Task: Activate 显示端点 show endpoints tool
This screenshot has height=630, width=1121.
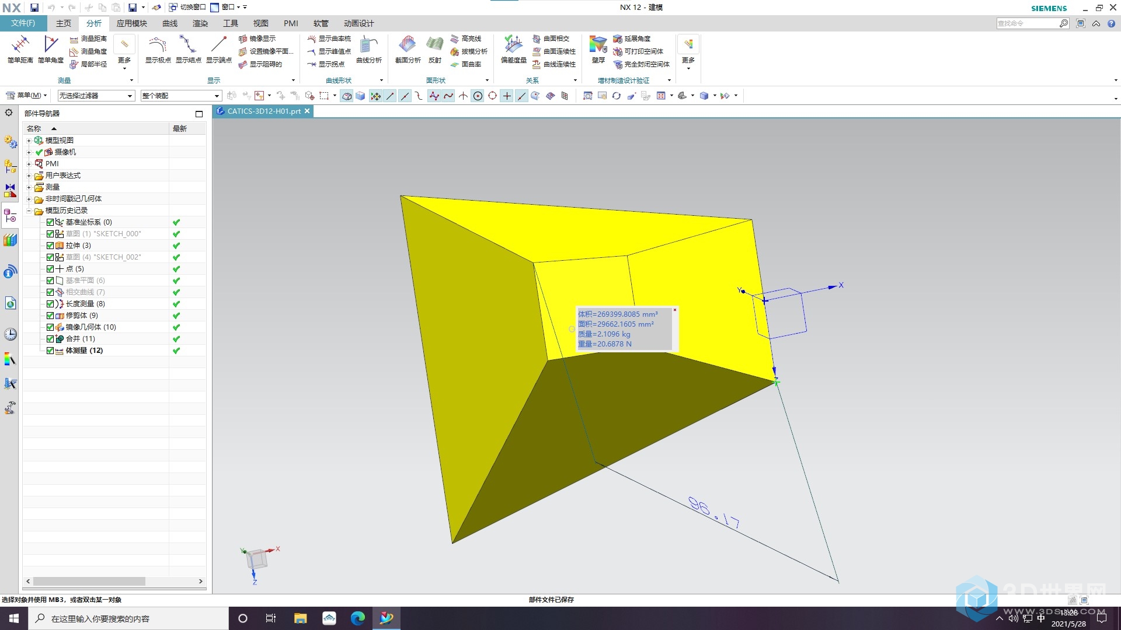Action: (x=218, y=50)
